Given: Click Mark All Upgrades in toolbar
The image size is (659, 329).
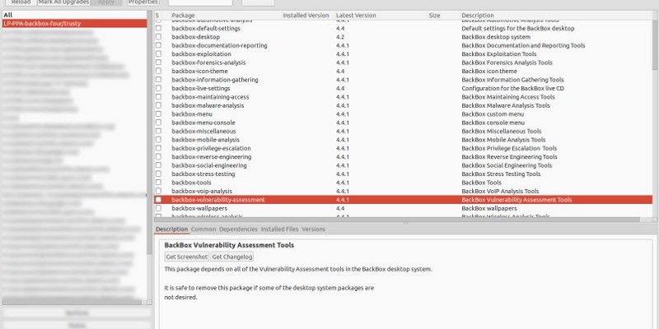Looking at the screenshot, I should pyautogui.click(x=64, y=2).
